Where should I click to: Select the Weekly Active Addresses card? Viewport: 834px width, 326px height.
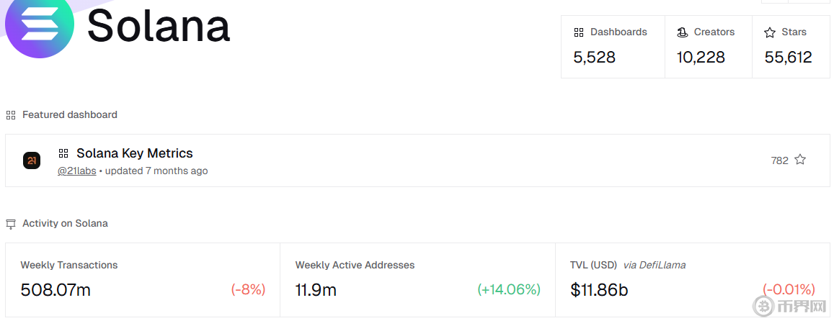point(417,279)
